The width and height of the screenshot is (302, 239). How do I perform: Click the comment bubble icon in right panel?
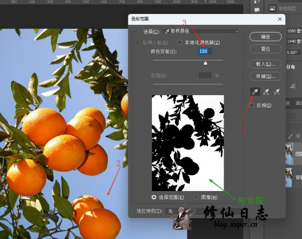pos(257,10)
